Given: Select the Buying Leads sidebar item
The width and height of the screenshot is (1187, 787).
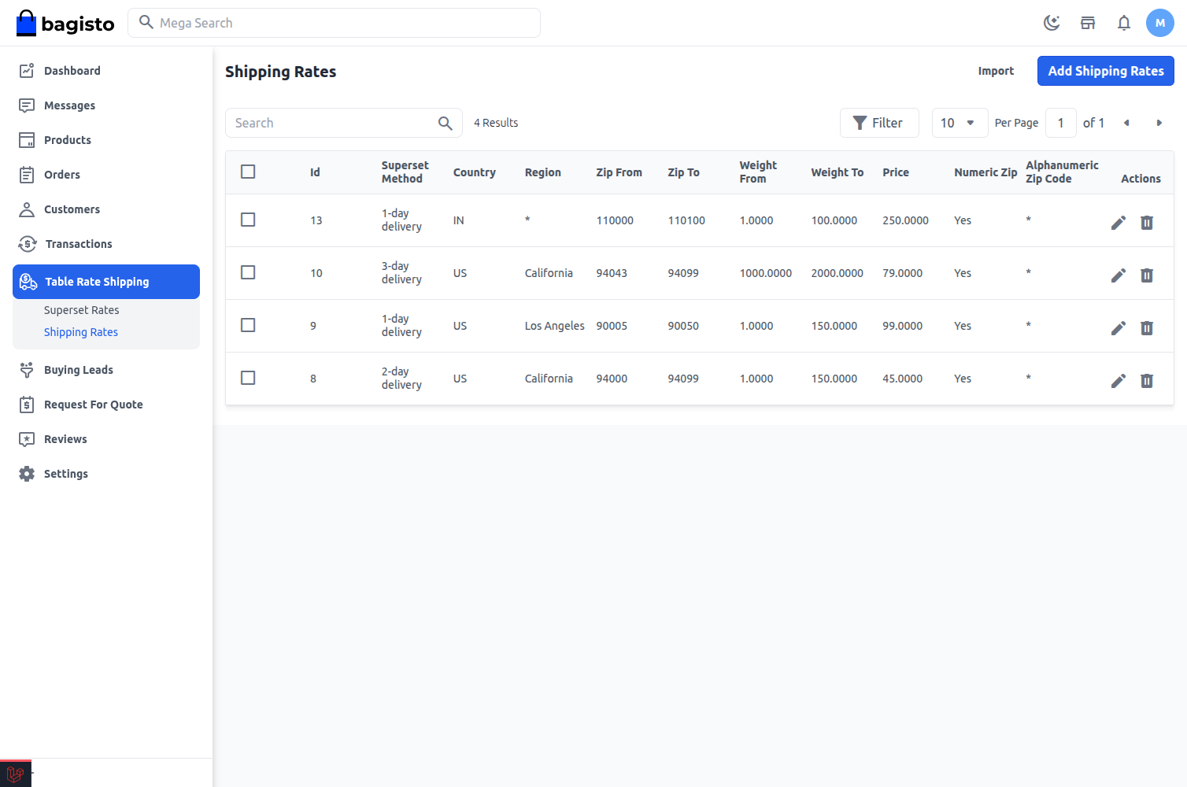Looking at the screenshot, I should [x=79, y=370].
